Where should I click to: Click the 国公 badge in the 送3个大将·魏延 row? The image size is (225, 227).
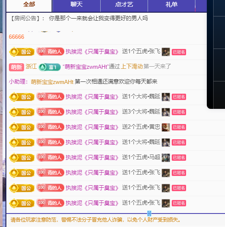[x=22, y=112]
